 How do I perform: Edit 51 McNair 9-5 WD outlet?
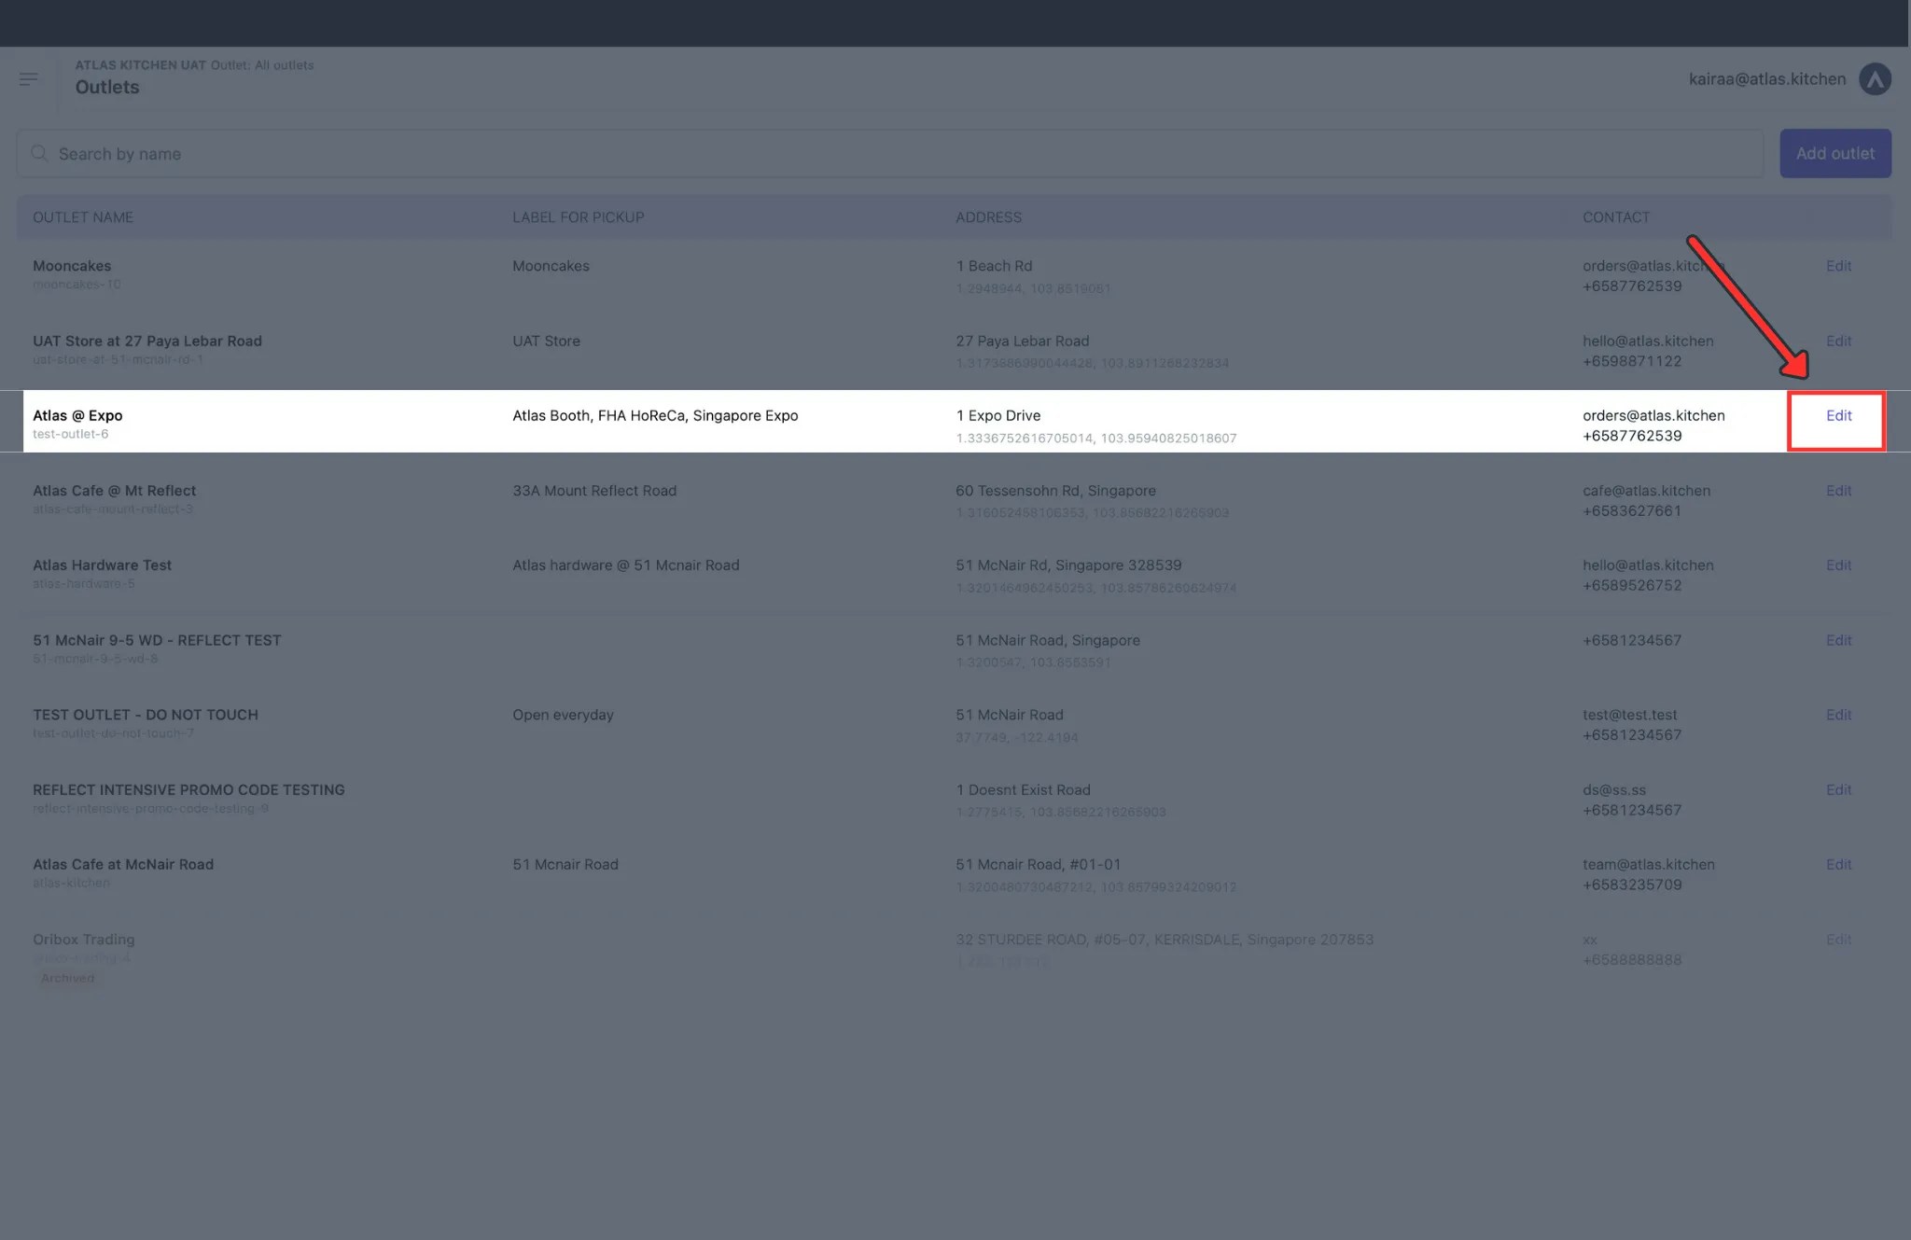1837,640
